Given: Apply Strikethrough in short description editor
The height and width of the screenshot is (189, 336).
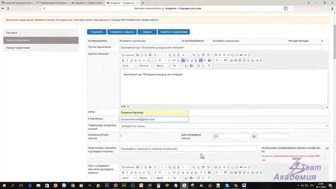Looking at the screenshot, I should coord(135,60).
